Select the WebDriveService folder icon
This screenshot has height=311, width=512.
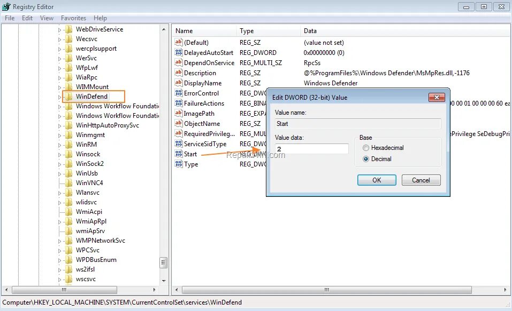coord(68,29)
